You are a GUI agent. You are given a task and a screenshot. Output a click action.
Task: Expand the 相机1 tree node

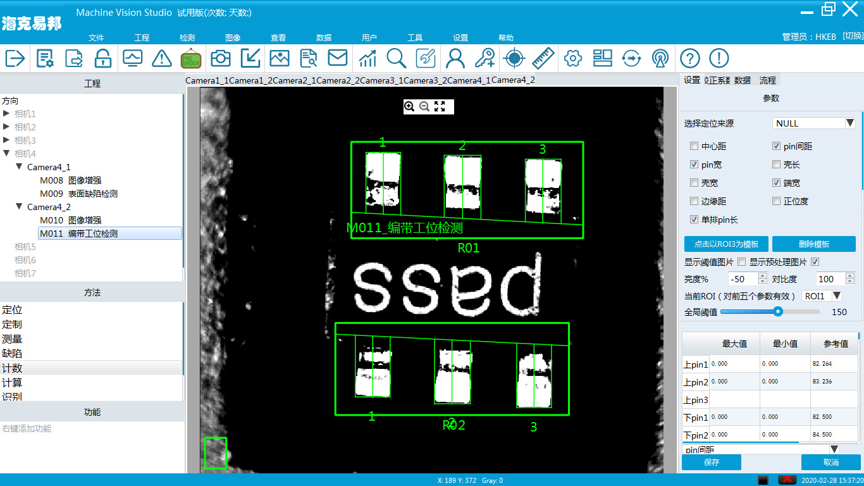coord(6,114)
